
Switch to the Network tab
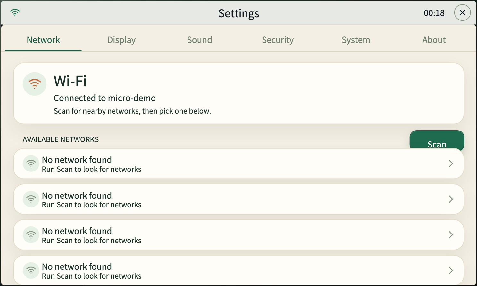coord(43,40)
